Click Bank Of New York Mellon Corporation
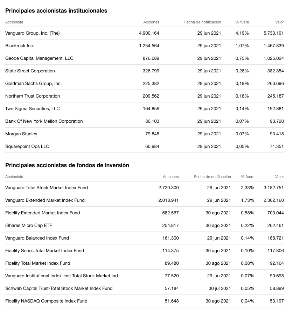Screen dimensions: 293x313 point(44,121)
